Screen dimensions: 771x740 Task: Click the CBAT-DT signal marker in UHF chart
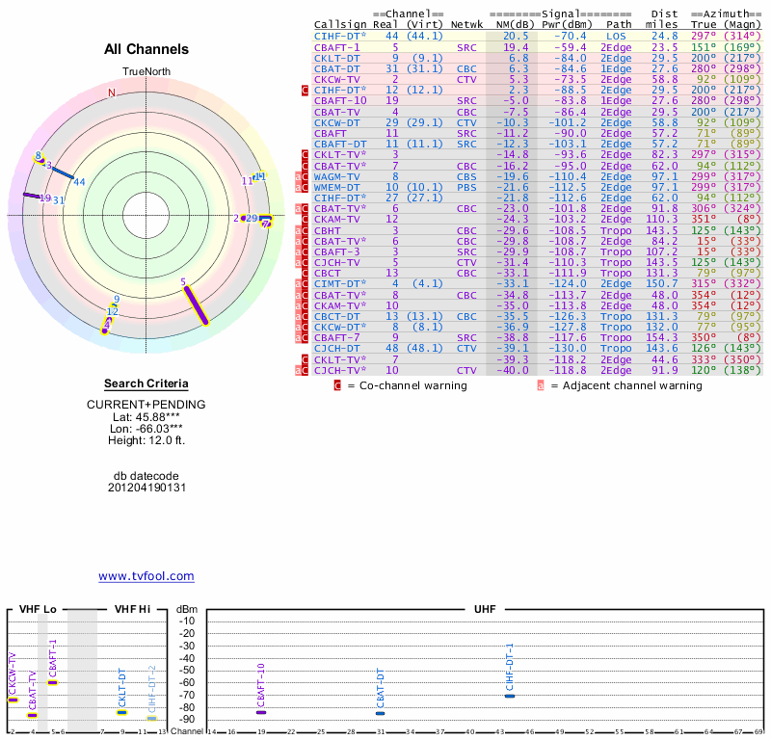click(380, 713)
